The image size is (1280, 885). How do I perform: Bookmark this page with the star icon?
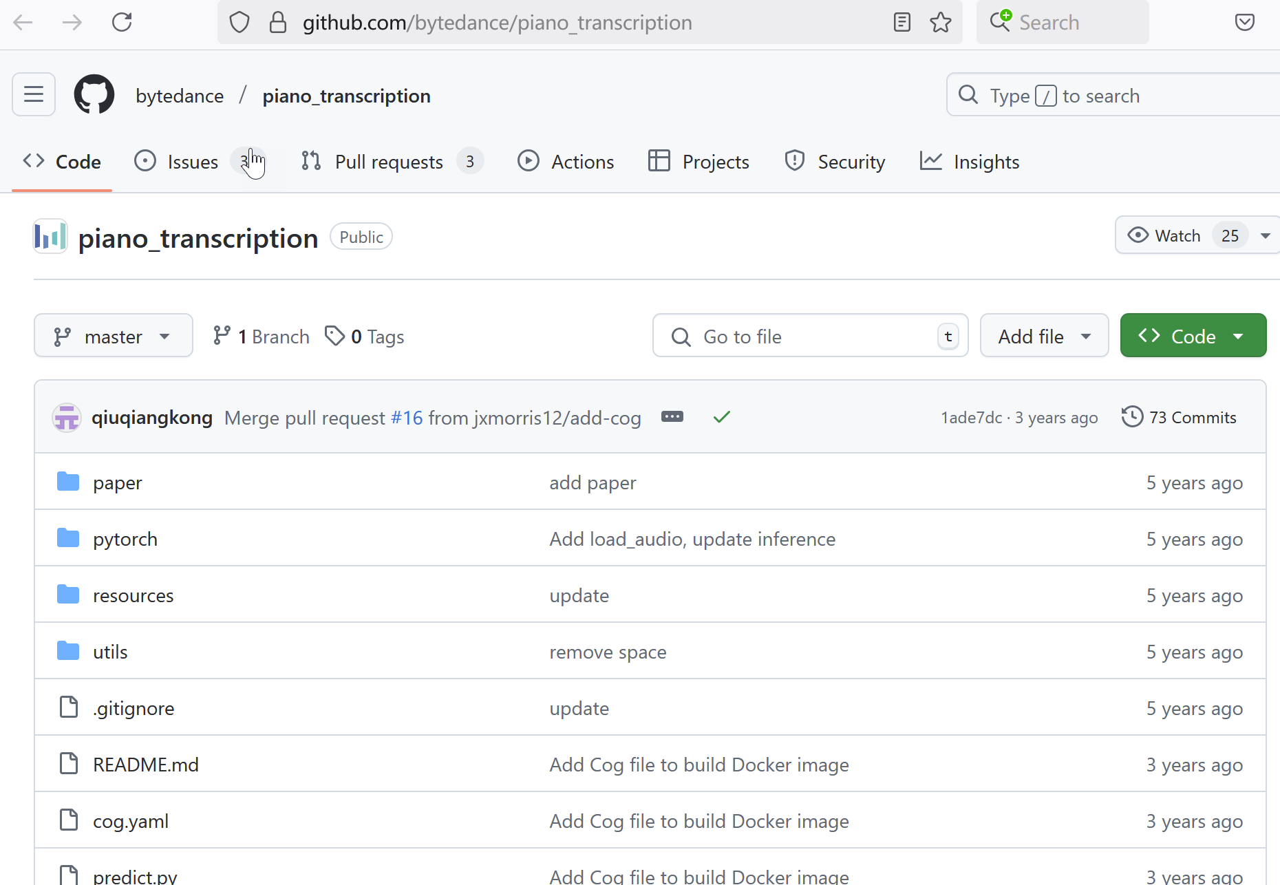click(x=941, y=23)
